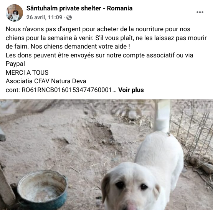Click the metal food bowl in the photo
This screenshot has width=213, height=210.
42,190
